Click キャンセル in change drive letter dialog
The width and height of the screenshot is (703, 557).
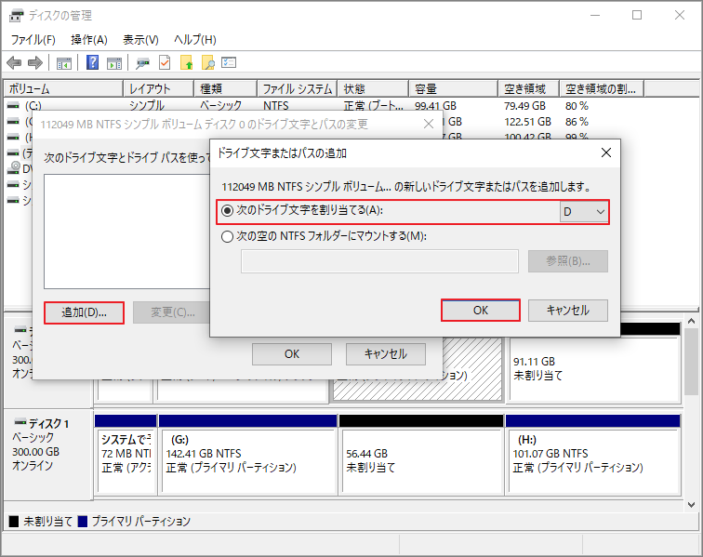click(x=386, y=354)
